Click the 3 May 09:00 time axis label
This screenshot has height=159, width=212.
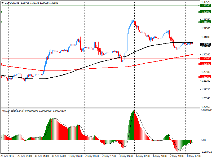click(x=126, y=156)
